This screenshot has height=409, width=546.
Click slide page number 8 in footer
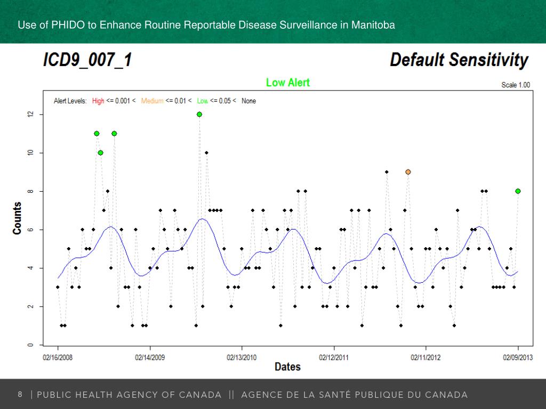tap(20, 394)
